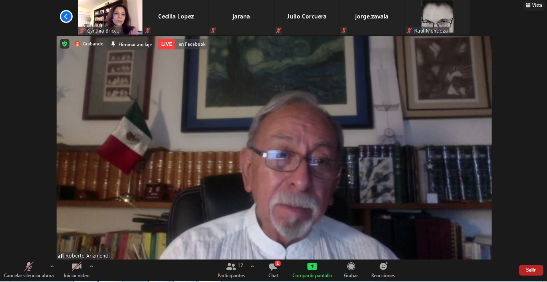
Task: Go to previous participants with blue arrow
Action: (66, 16)
